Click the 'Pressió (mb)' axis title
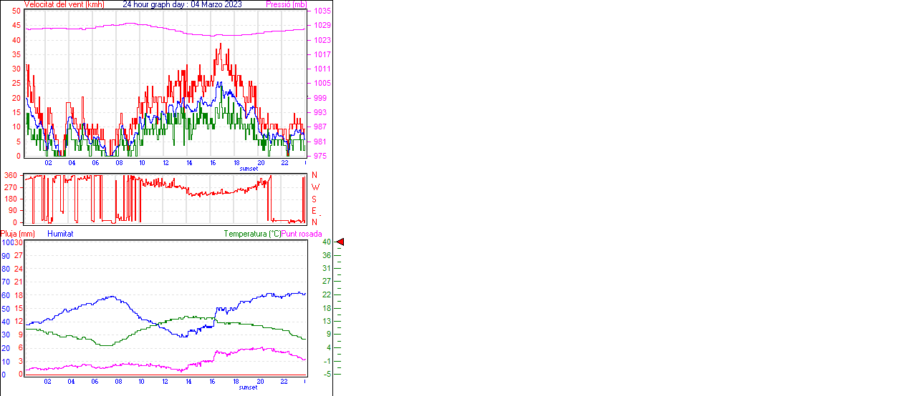This screenshot has height=396, width=917. click(286, 4)
